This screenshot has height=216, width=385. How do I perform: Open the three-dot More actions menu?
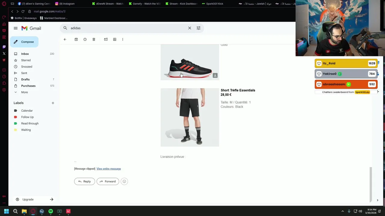click(x=123, y=39)
